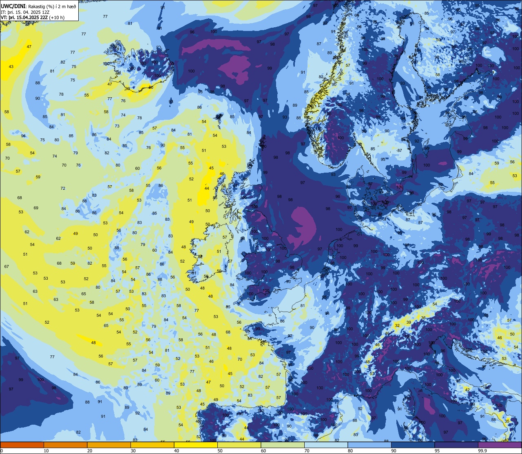522x454 pixels.
Task: Click the initial time 'IT: þri. 15. 04. 2025 12Z'
Action: 25,12
